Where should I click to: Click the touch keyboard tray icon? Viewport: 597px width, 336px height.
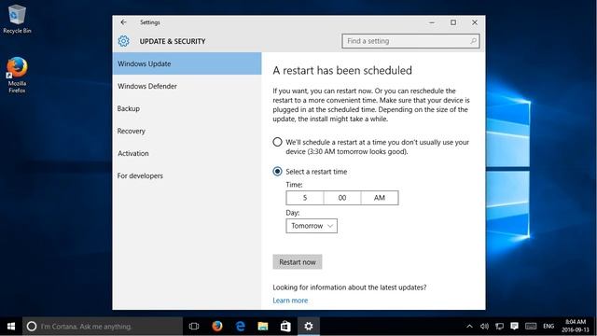click(x=531, y=327)
